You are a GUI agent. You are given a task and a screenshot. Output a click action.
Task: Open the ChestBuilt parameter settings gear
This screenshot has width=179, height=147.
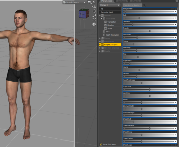click(176, 119)
